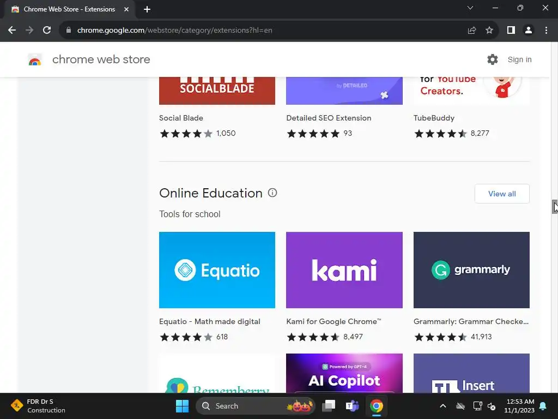Click Kami's 8,497 rating count
Viewport: 558px width, 419px height.
click(x=353, y=337)
